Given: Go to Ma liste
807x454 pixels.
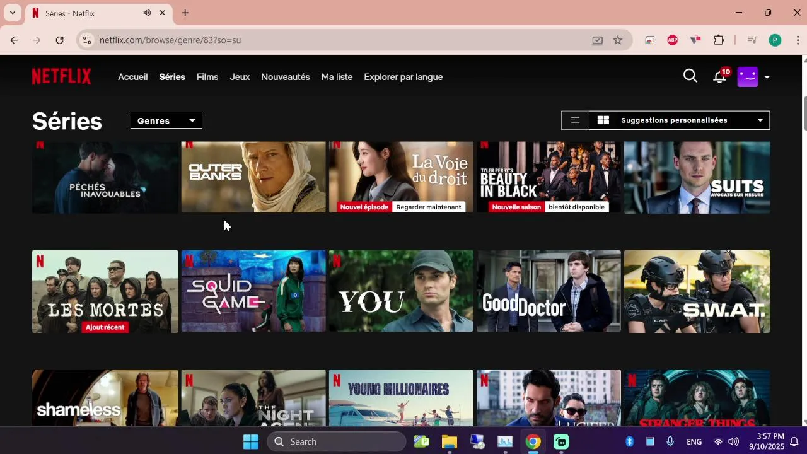Looking at the screenshot, I should coord(337,77).
